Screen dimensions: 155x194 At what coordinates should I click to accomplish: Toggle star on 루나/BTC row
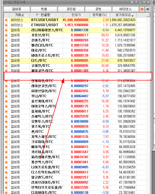point(6,96)
